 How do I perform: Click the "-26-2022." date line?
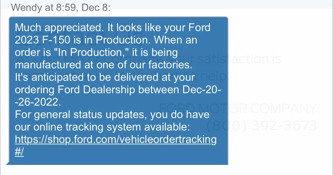point(38,102)
